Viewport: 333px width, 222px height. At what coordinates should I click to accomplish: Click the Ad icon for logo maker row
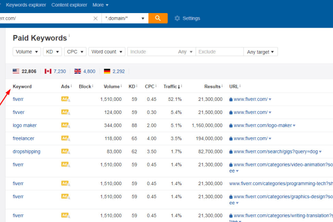coord(66,125)
